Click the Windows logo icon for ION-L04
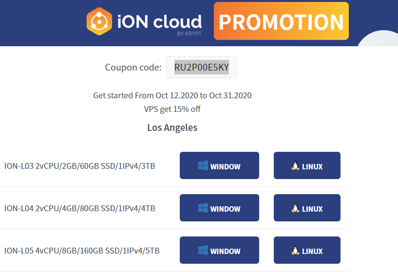This screenshot has height=272, width=398. click(203, 208)
